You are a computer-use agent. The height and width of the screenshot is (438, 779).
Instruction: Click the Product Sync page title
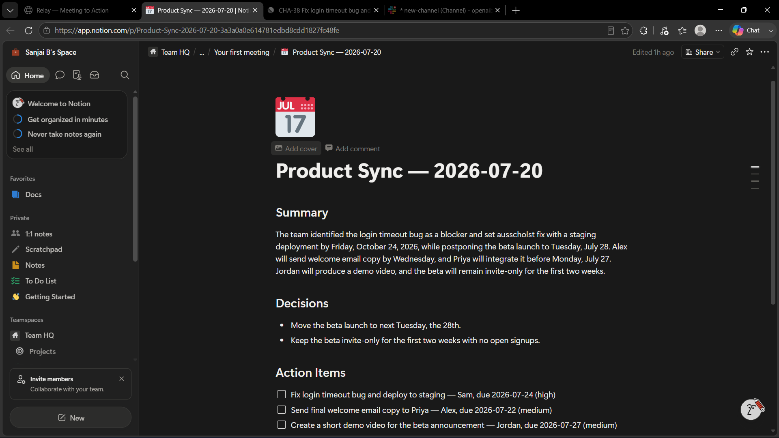pyautogui.click(x=409, y=170)
